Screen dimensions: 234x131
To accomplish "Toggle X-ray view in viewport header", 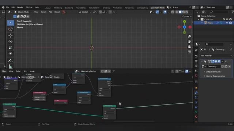I will click(x=173, y=12).
